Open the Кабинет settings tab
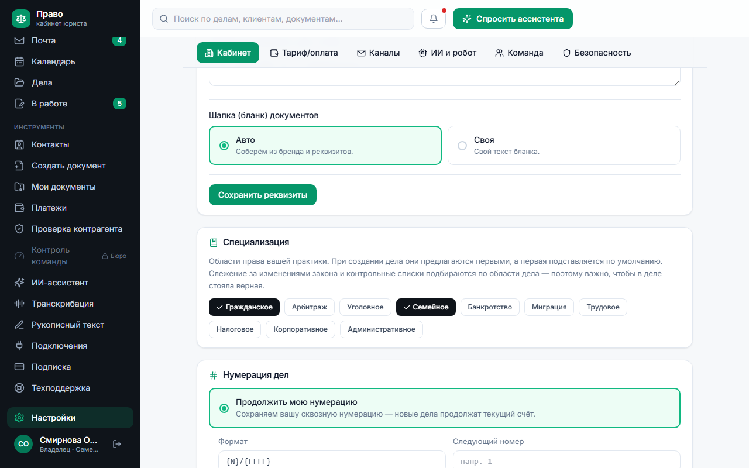 coord(228,53)
